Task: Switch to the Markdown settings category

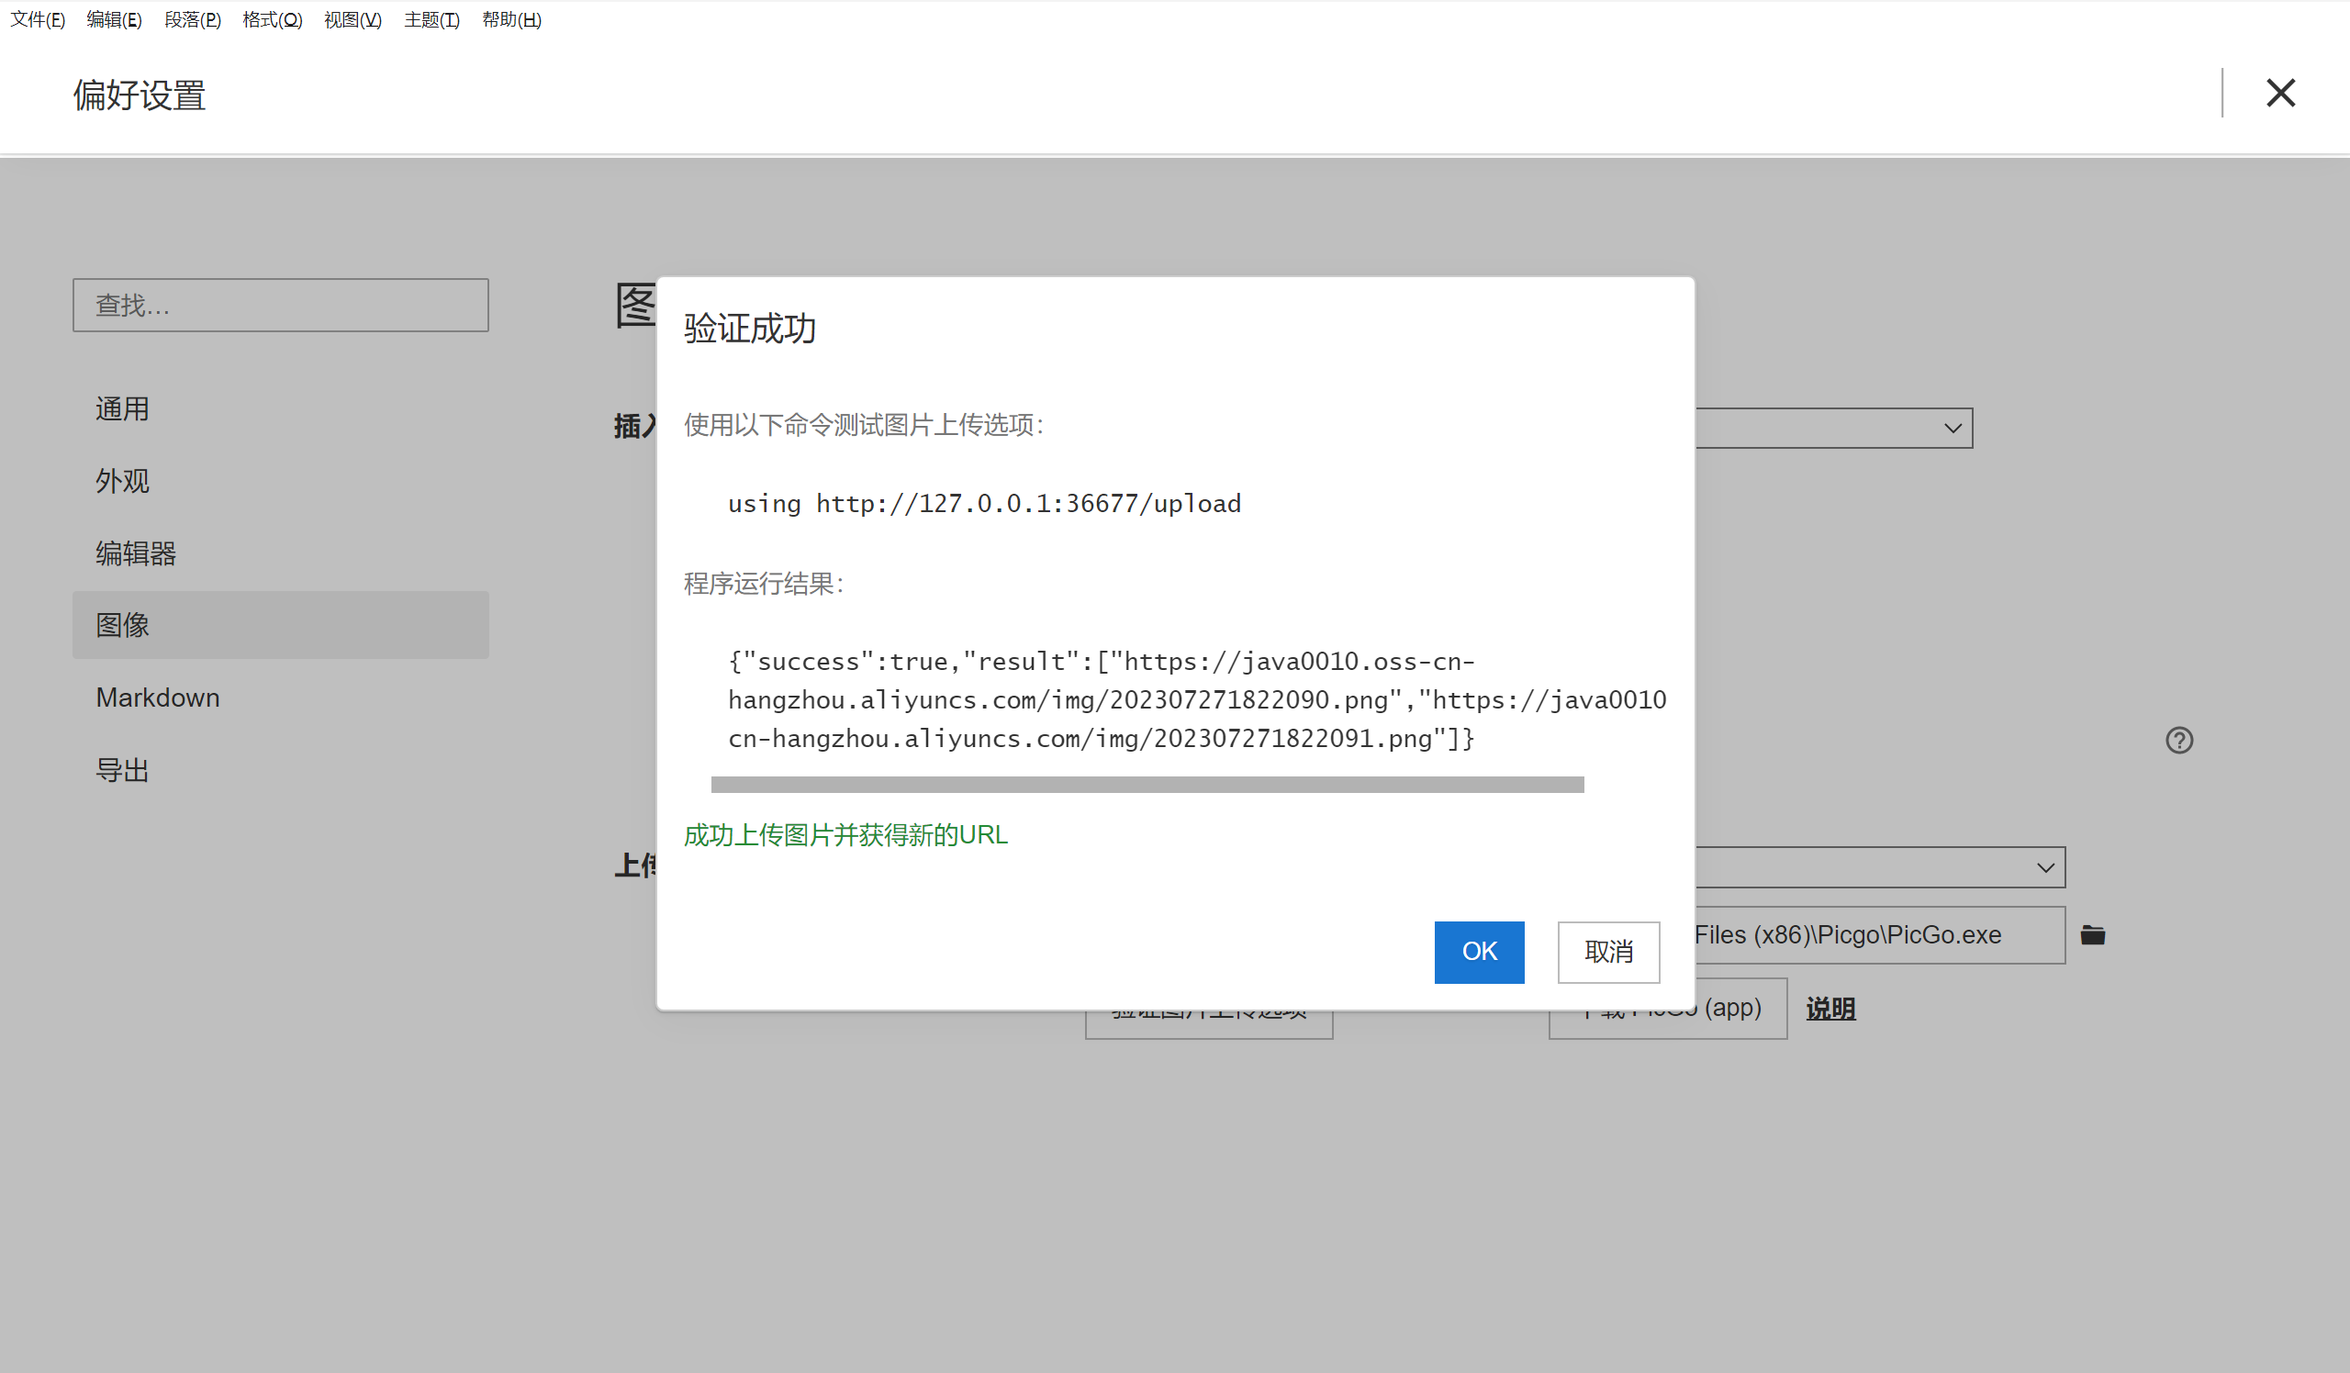Action: [158, 698]
